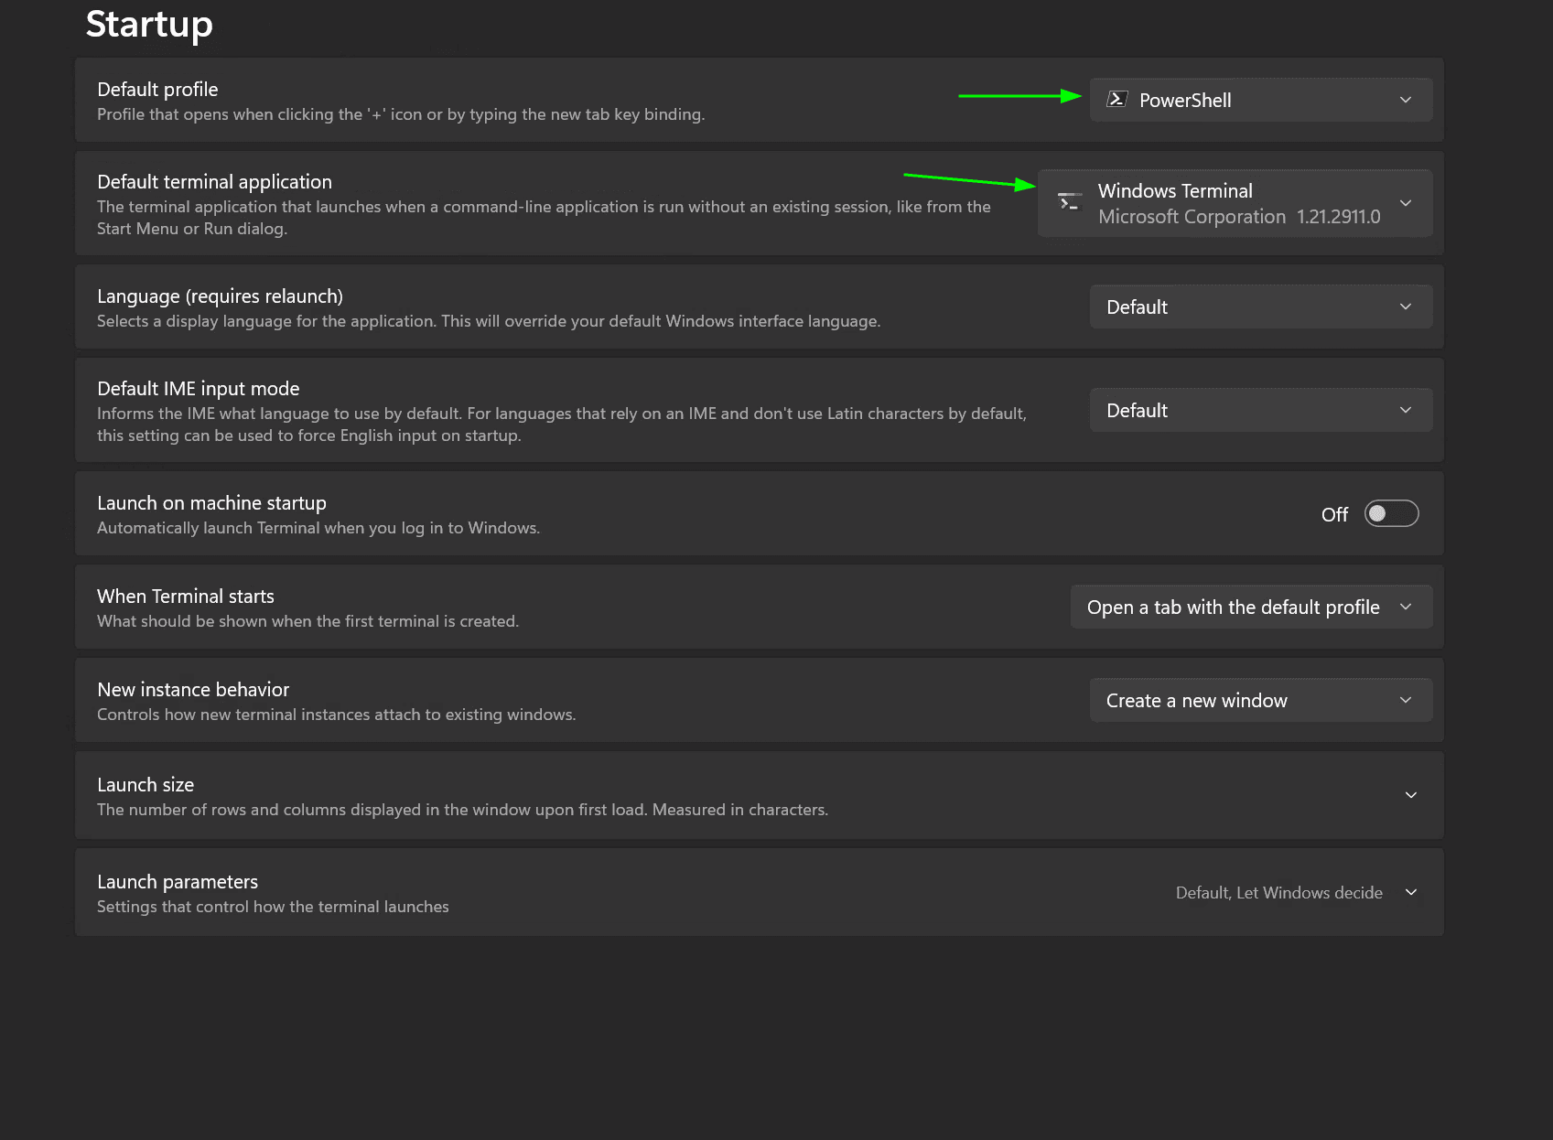Click the 'Default IME input mode' label
The height and width of the screenshot is (1140, 1553).
pyautogui.click(x=198, y=389)
